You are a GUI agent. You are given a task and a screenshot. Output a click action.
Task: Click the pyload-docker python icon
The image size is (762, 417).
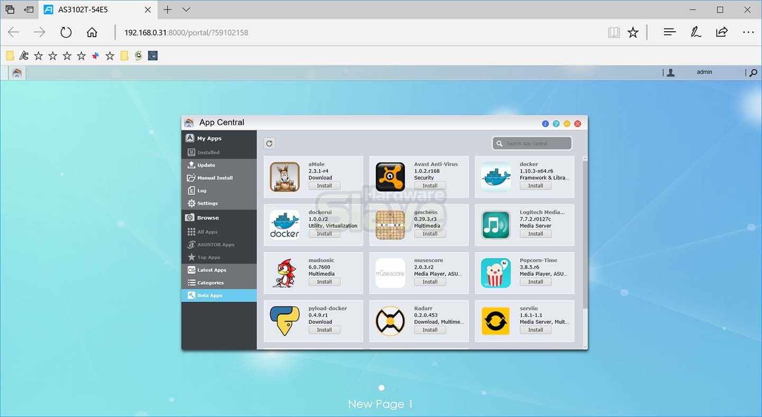[x=285, y=321]
